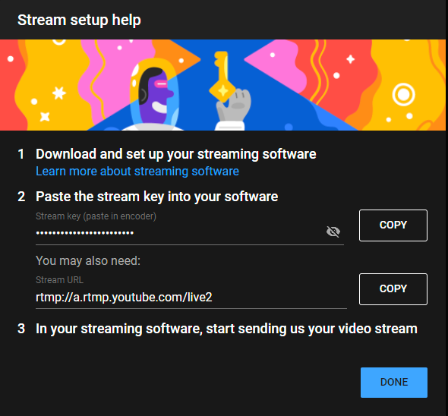Click the You may also need label
Viewport: 448px width, 416px height.
(x=88, y=260)
